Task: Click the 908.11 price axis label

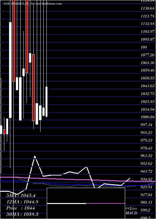Action: 147,202
